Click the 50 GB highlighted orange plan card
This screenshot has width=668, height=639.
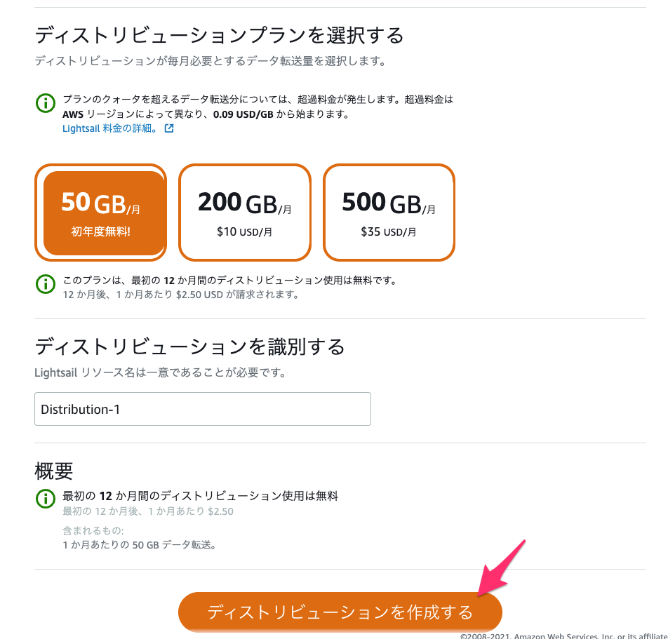coord(101,212)
